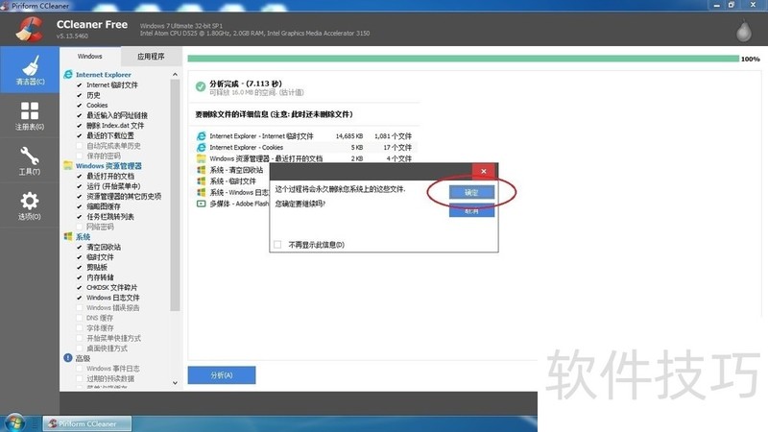Click the Analyze button
The width and height of the screenshot is (768, 432).
(222, 375)
